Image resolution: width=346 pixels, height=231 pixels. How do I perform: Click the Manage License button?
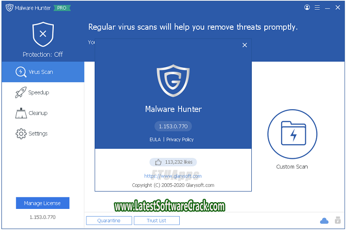pyautogui.click(x=43, y=203)
